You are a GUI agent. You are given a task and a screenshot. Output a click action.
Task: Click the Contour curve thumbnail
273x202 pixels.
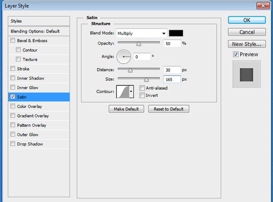123,92
